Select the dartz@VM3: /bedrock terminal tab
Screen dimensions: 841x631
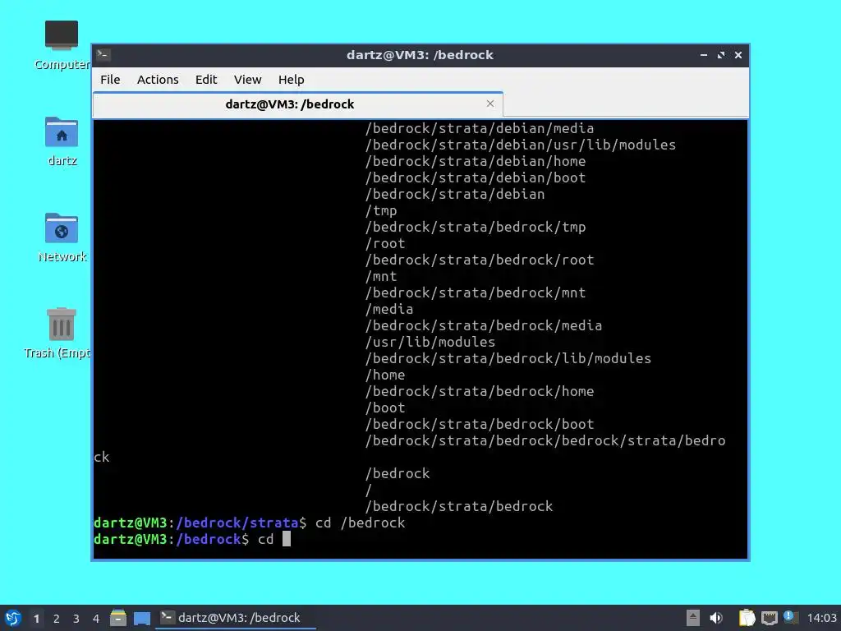click(297, 104)
